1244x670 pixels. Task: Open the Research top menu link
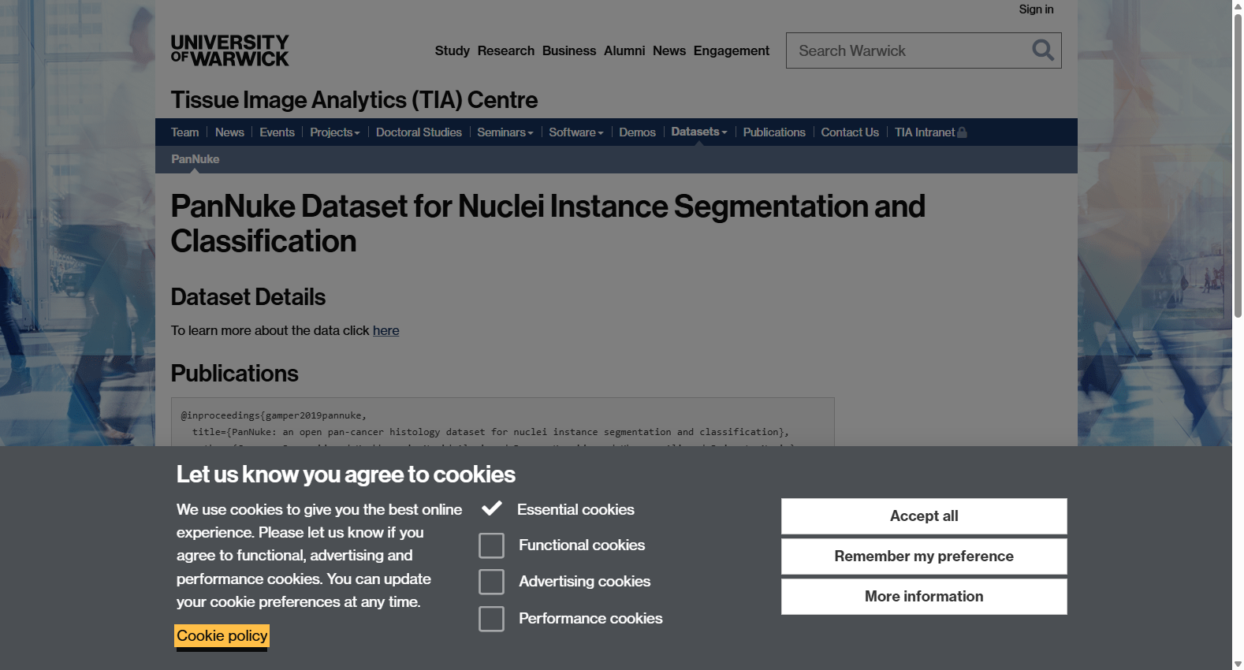(x=506, y=50)
